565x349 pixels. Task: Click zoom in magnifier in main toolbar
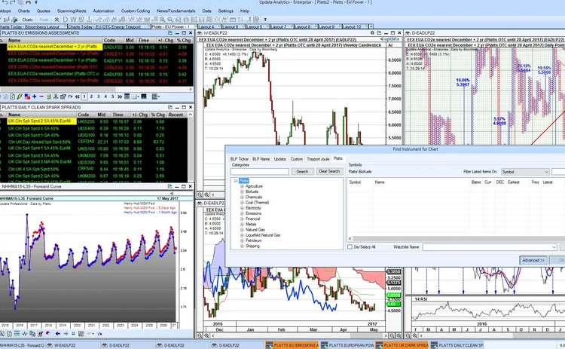click(x=163, y=20)
